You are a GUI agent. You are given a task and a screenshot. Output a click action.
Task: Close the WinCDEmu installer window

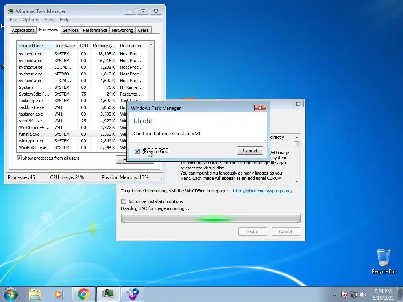point(298,104)
